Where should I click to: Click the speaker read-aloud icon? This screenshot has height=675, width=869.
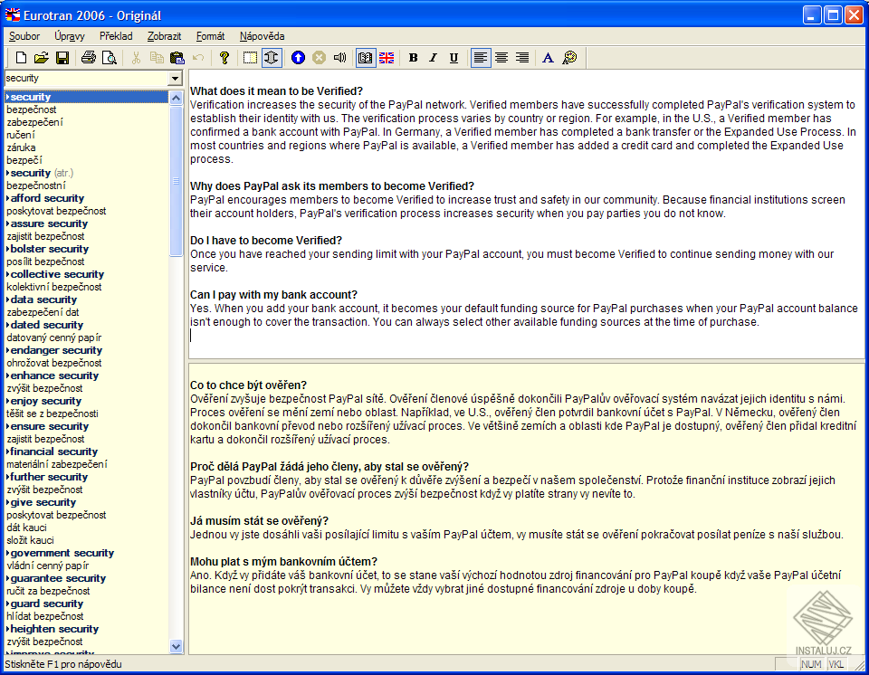339,58
